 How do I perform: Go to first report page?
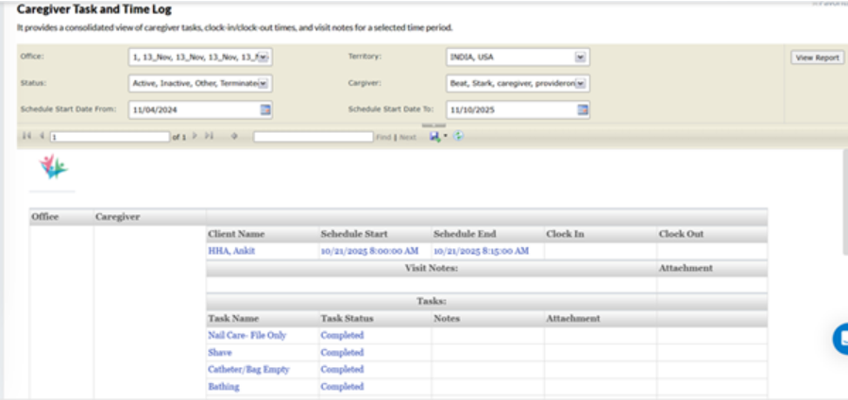coord(27,136)
